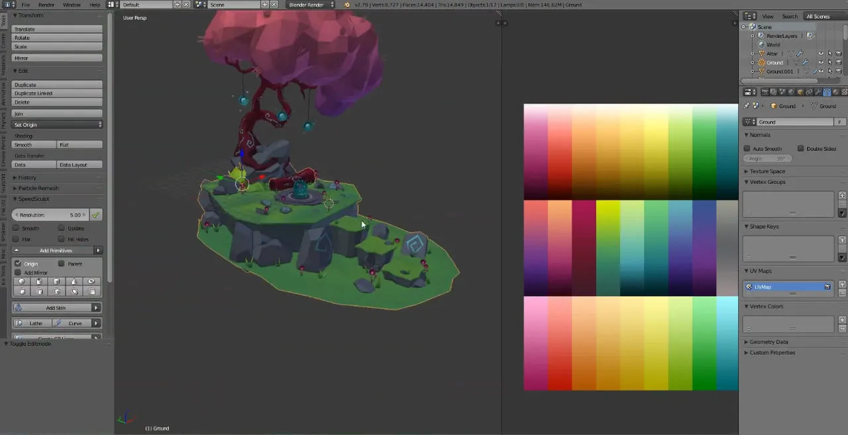The width and height of the screenshot is (848, 435).
Task: Toggle renderability of Altar object
Action: (x=839, y=54)
